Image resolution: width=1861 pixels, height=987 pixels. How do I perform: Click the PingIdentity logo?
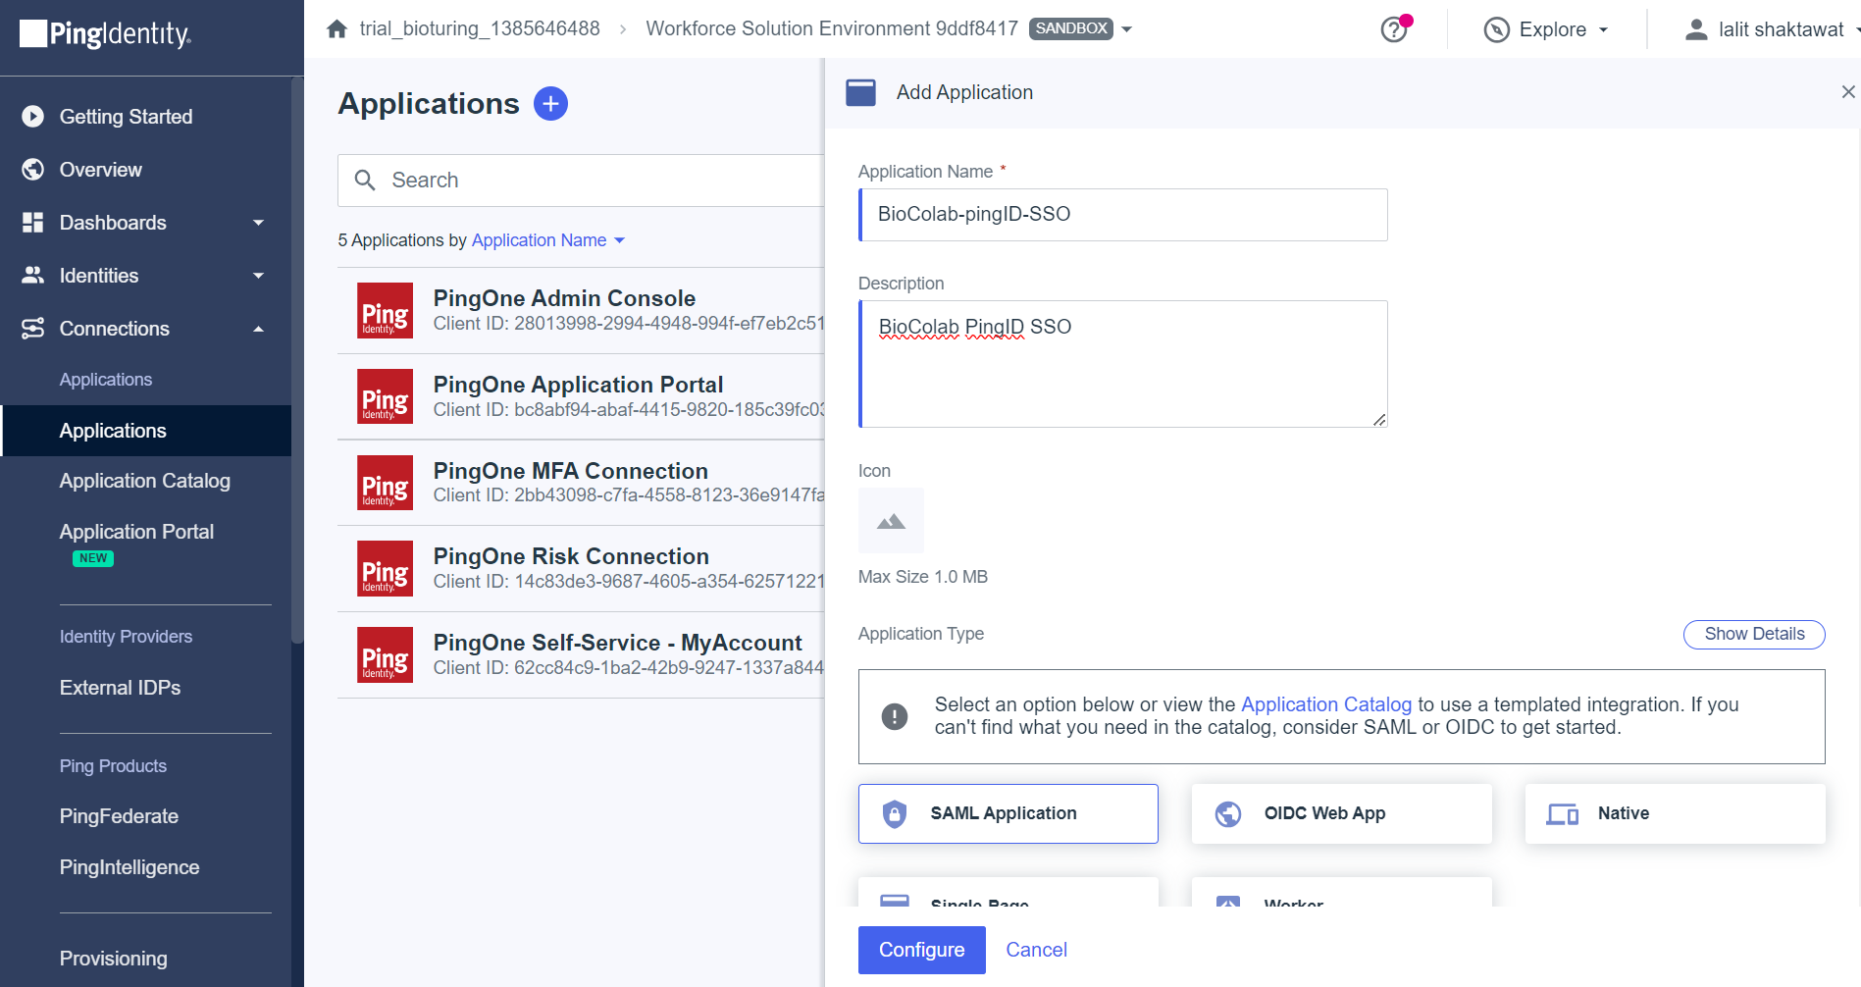105,34
